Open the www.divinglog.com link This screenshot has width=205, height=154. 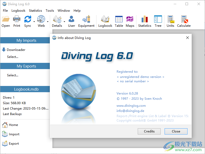coord(131,106)
